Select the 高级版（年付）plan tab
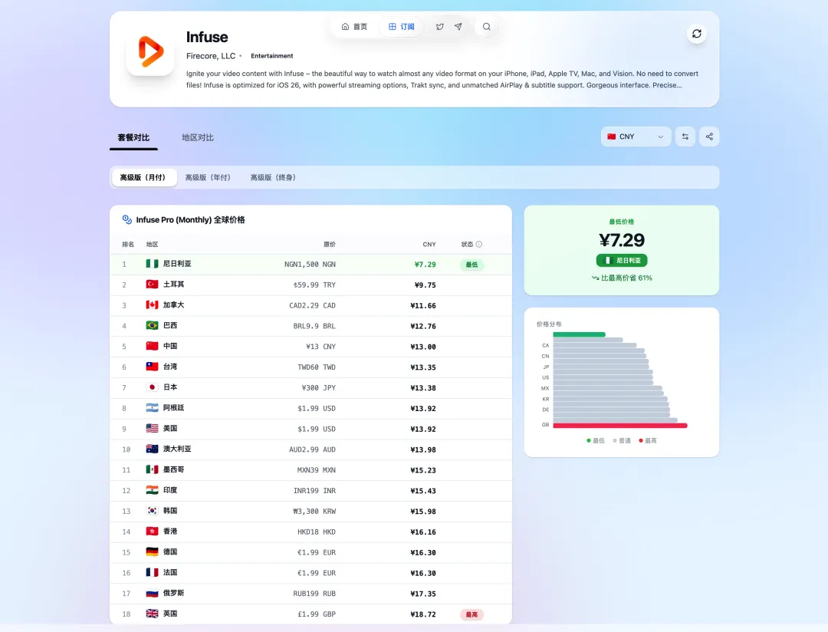828x632 pixels. pos(208,177)
